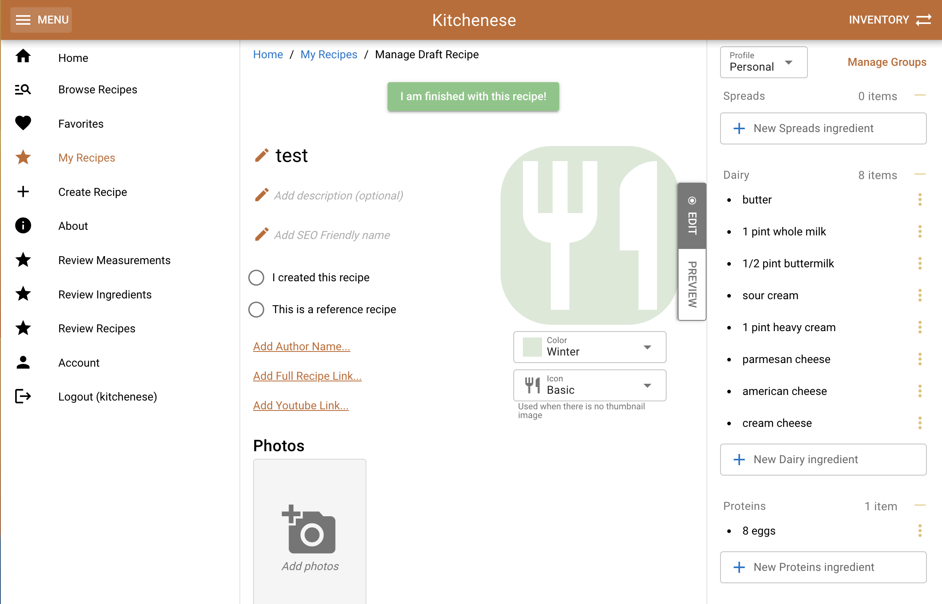The image size is (942, 604).
Task: Open options menu for american cheese
Action: [x=920, y=391]
